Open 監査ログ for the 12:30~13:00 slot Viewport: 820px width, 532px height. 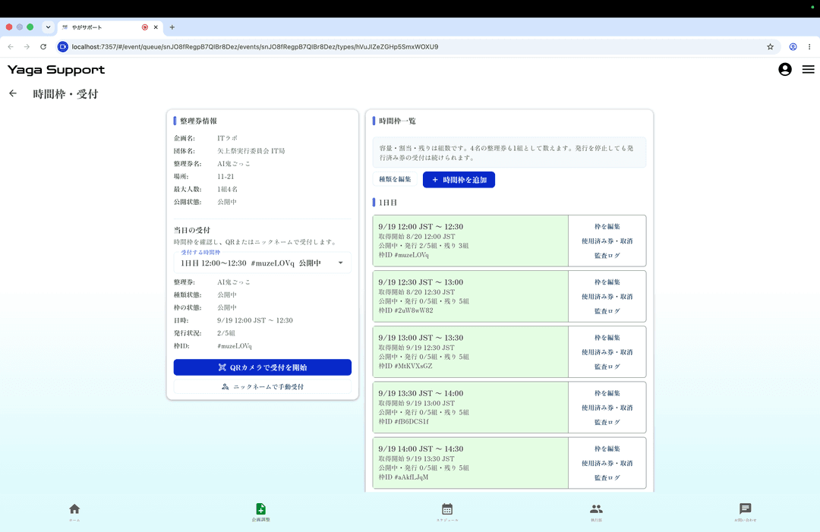click(607, 311)
